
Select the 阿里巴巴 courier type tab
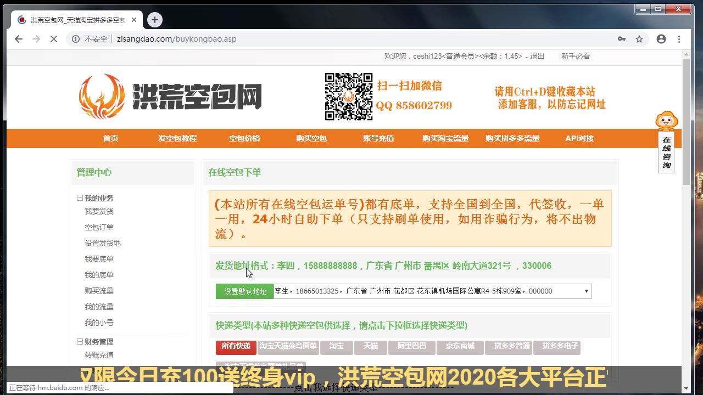tap(411, 347)
